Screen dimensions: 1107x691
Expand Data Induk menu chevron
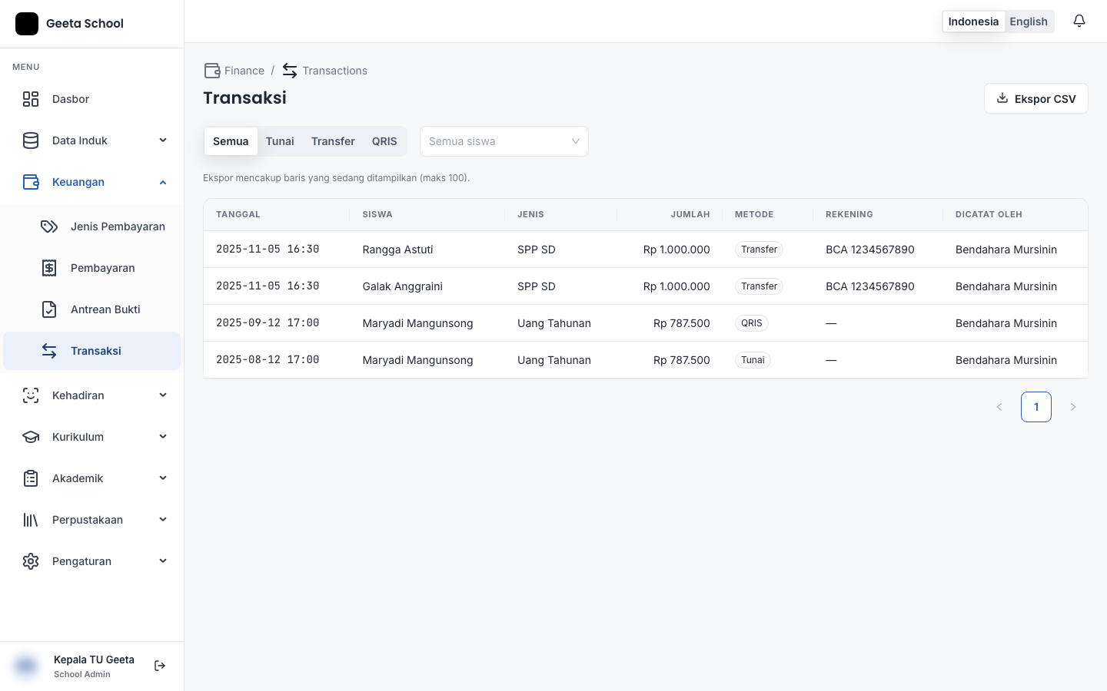tap(163, 140)
